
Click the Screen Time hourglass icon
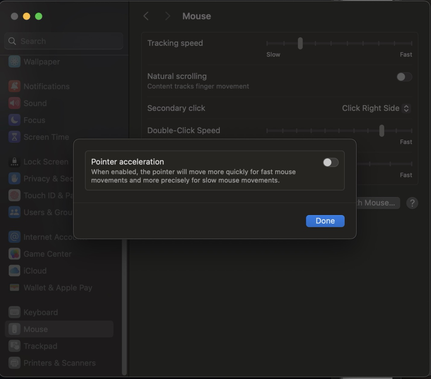pyautogui.click(x=14, y=137)
